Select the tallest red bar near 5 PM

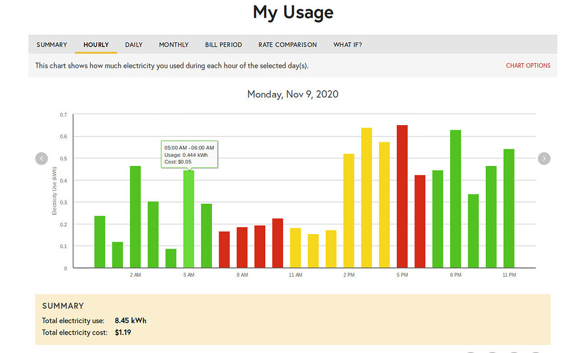403,195
